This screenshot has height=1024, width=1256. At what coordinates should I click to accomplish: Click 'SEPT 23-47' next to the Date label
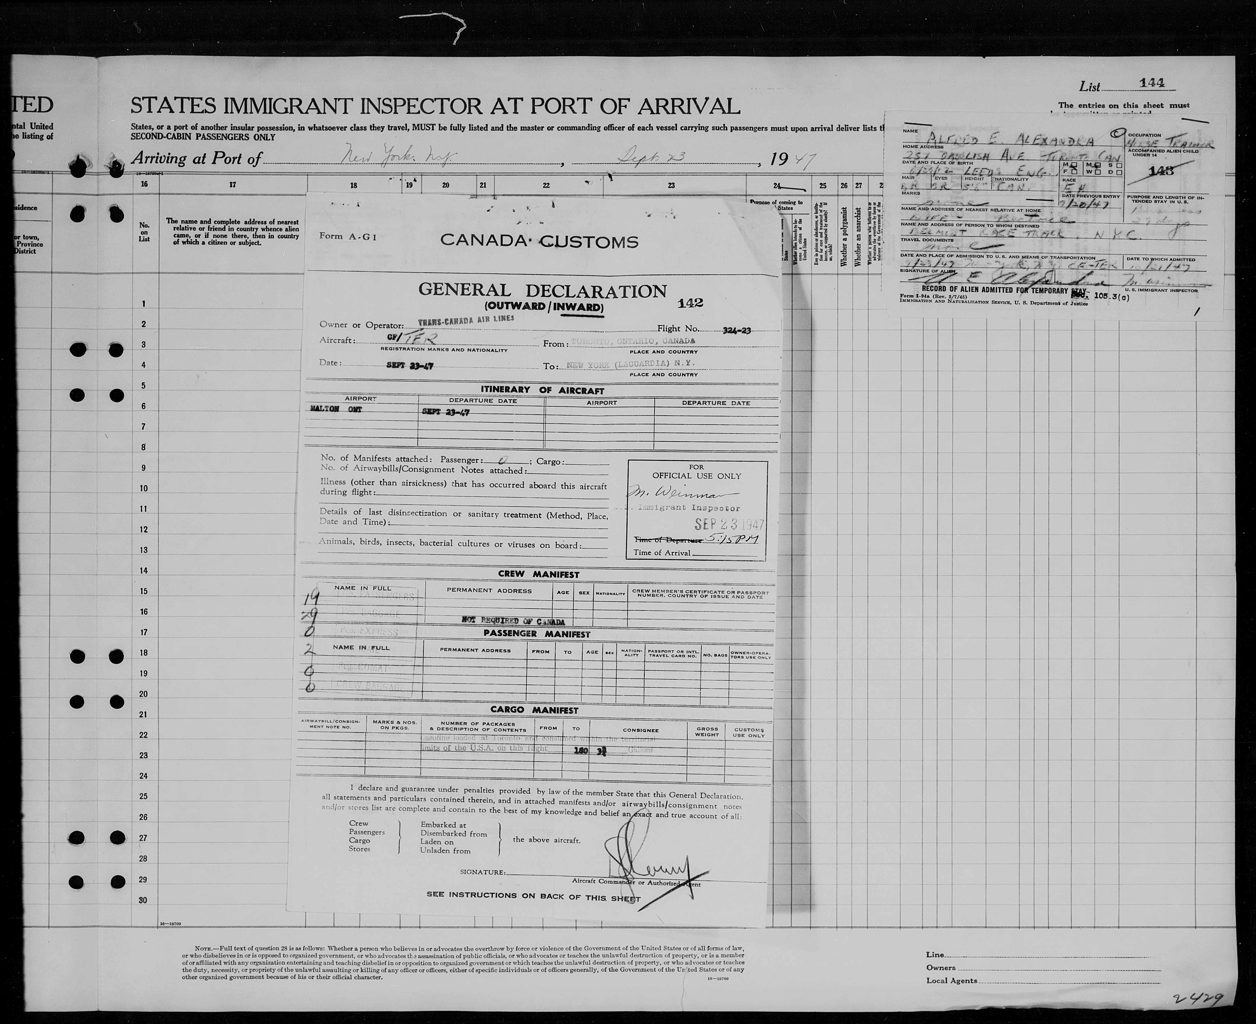410,366
